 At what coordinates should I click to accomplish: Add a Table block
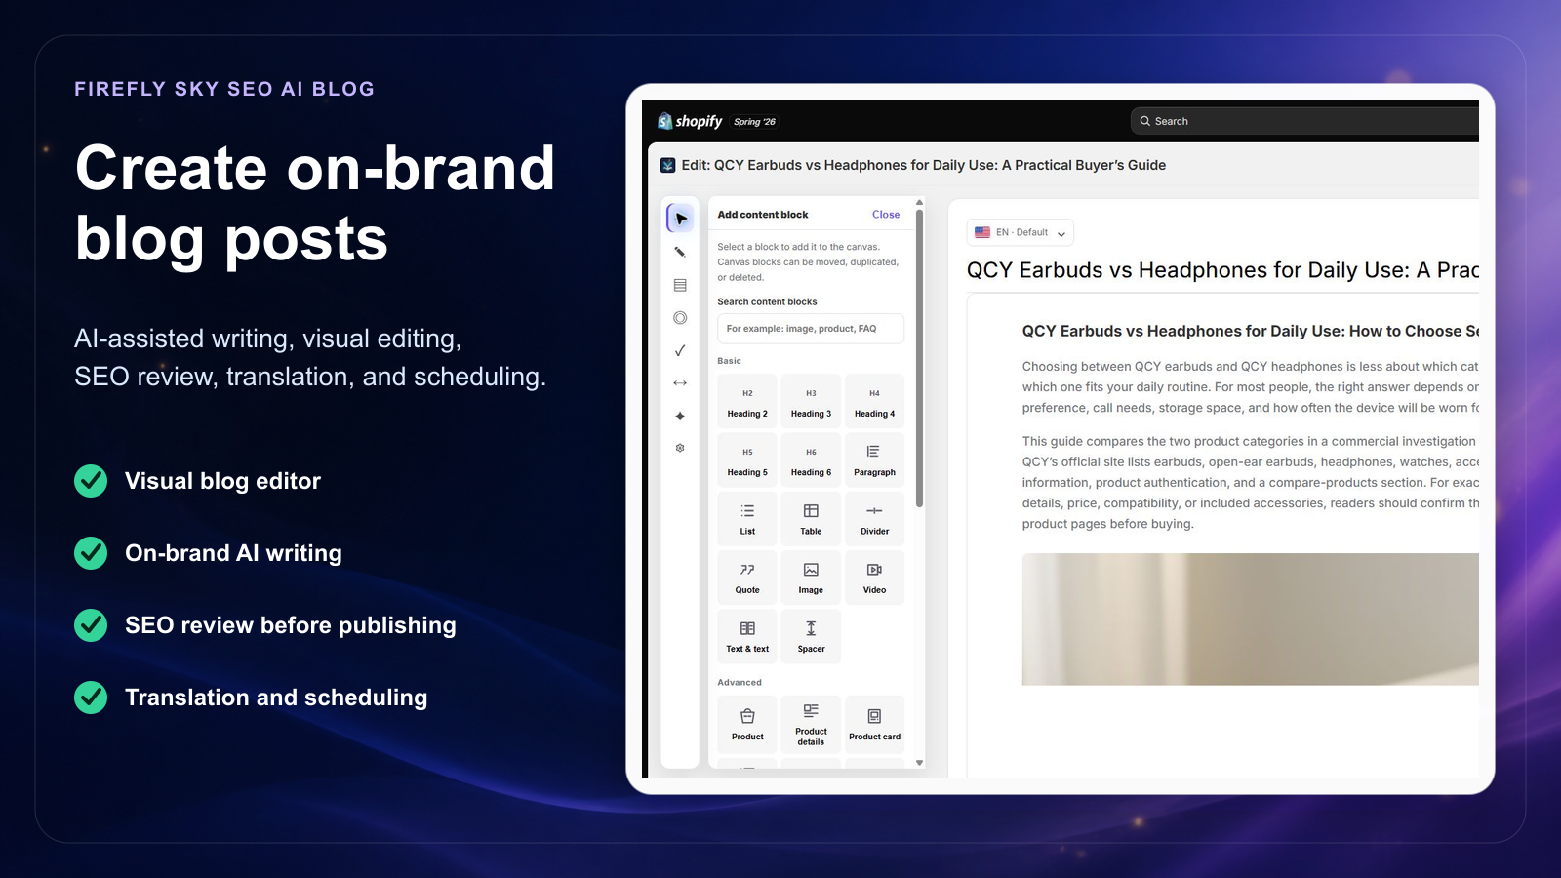(x=811, y=519)
